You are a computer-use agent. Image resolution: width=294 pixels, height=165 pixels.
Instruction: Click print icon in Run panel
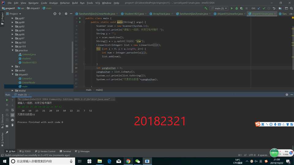point(12,120)
